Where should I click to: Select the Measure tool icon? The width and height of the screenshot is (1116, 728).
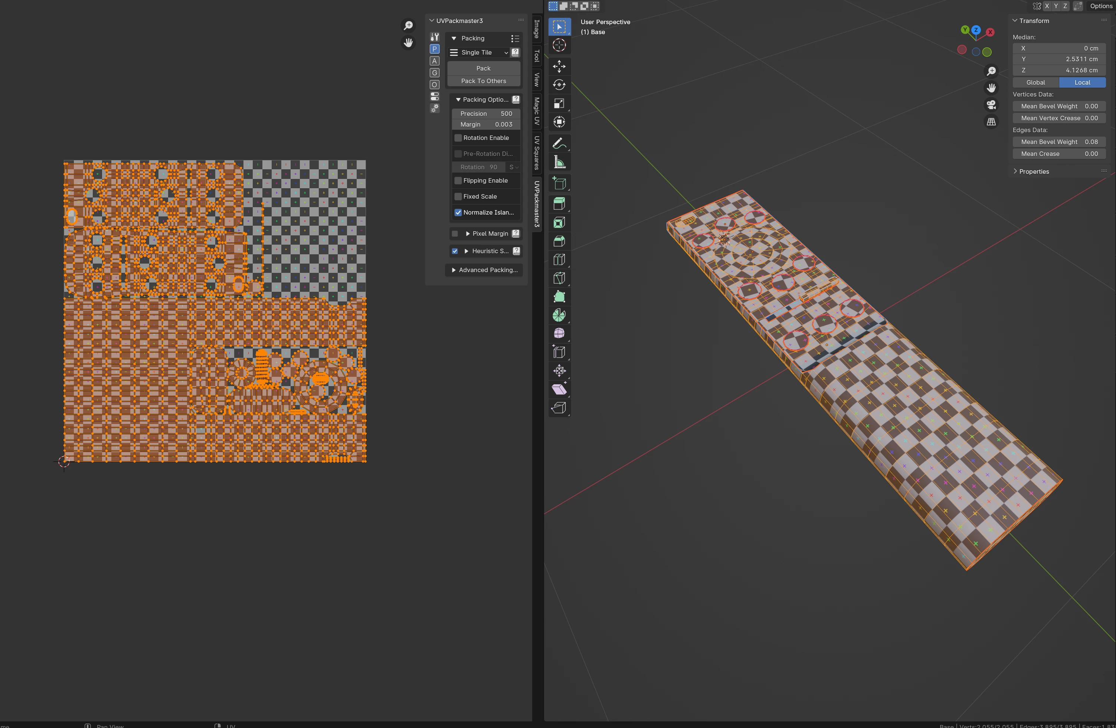point(559,162)
